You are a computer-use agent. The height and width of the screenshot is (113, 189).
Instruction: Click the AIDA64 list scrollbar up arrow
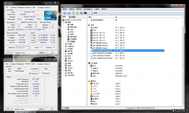(183, 17)
